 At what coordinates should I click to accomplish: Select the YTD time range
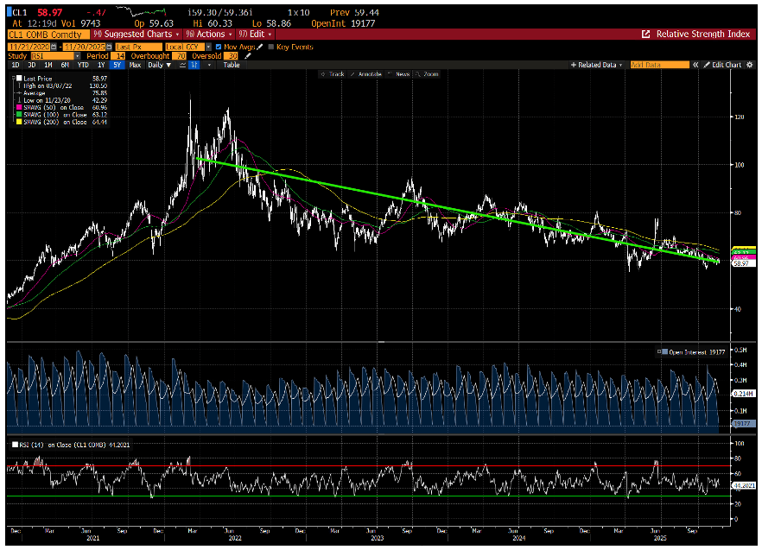[83, 65]
